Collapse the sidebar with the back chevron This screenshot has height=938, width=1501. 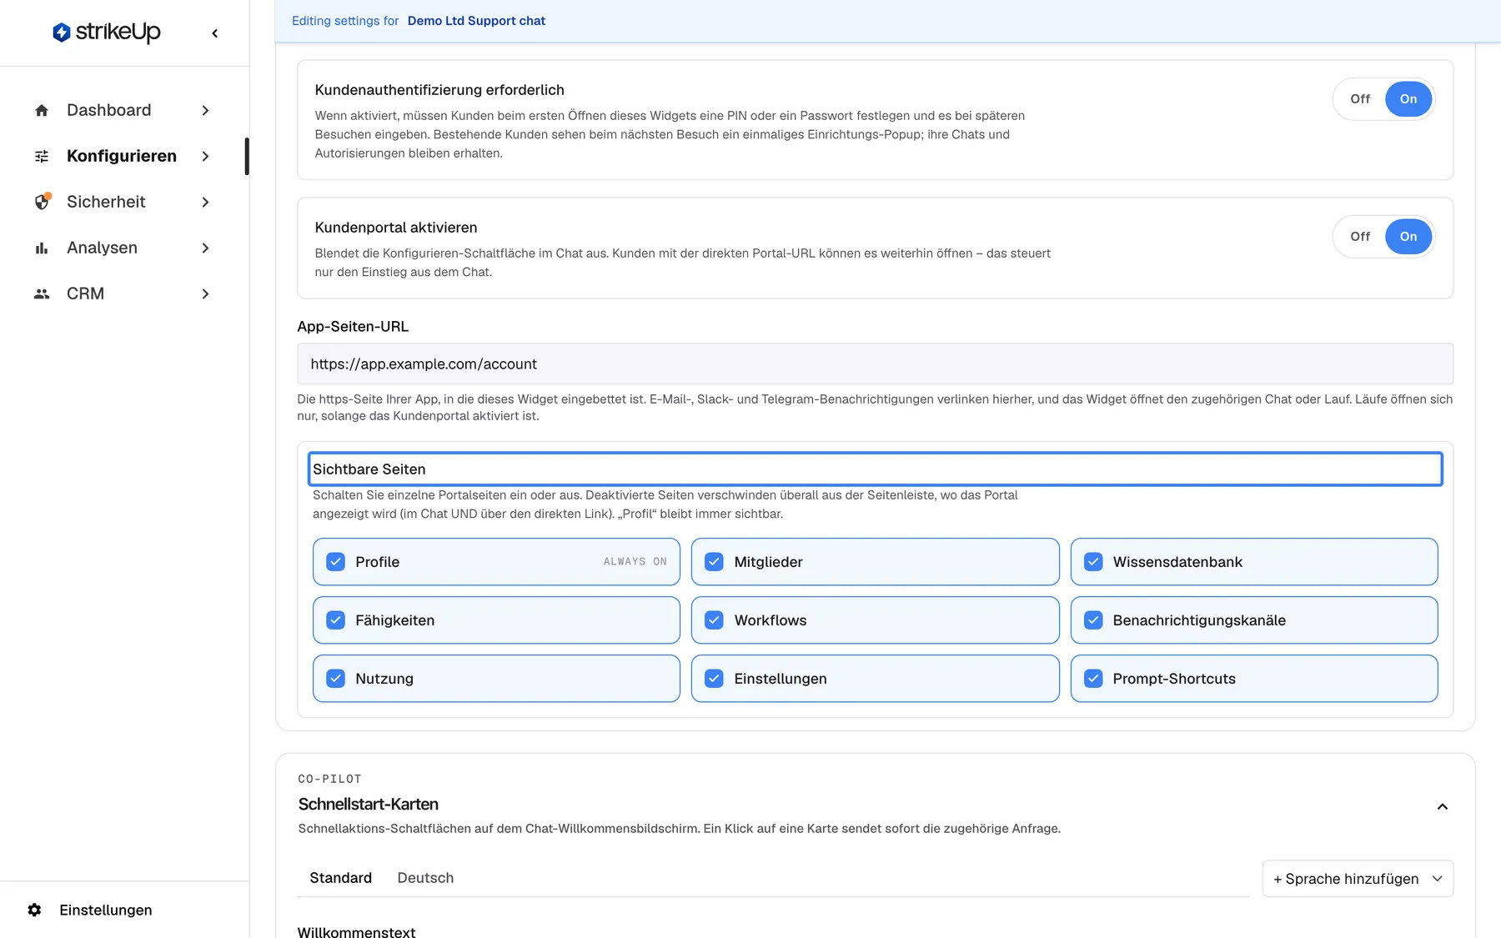(215, 33)
